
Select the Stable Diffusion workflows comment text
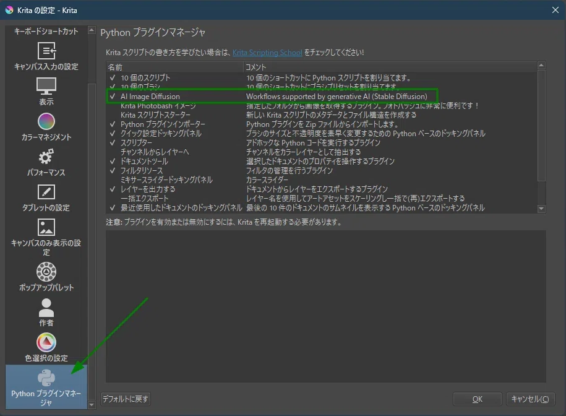click(x=337, y=97)
